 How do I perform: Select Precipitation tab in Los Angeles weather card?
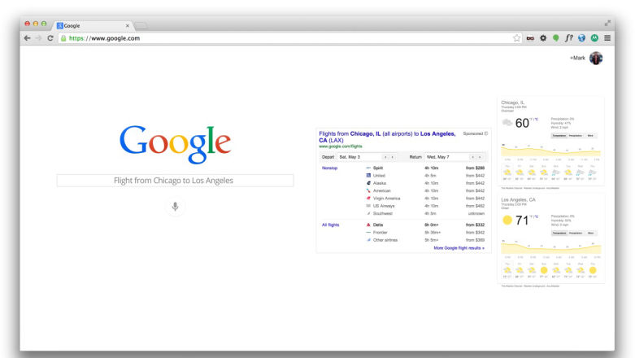click(x=575, y=234)
